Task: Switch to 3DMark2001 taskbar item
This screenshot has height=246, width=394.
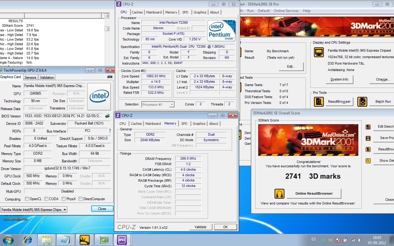Action: (84, 240)
